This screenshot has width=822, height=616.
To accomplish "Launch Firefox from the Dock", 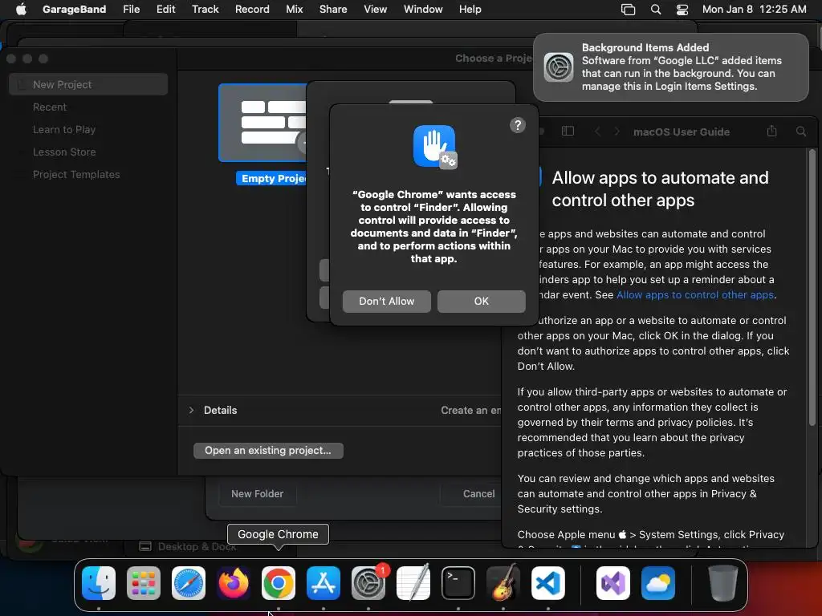I will tap(234, 583).
